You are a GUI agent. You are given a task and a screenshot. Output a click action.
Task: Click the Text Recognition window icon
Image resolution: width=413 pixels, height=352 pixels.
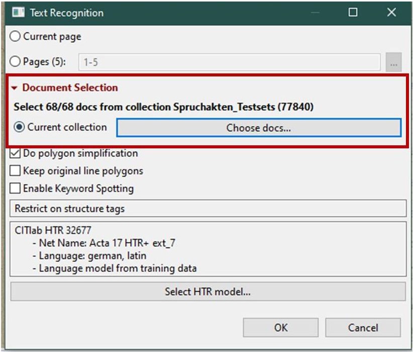(x=18, y=13)
